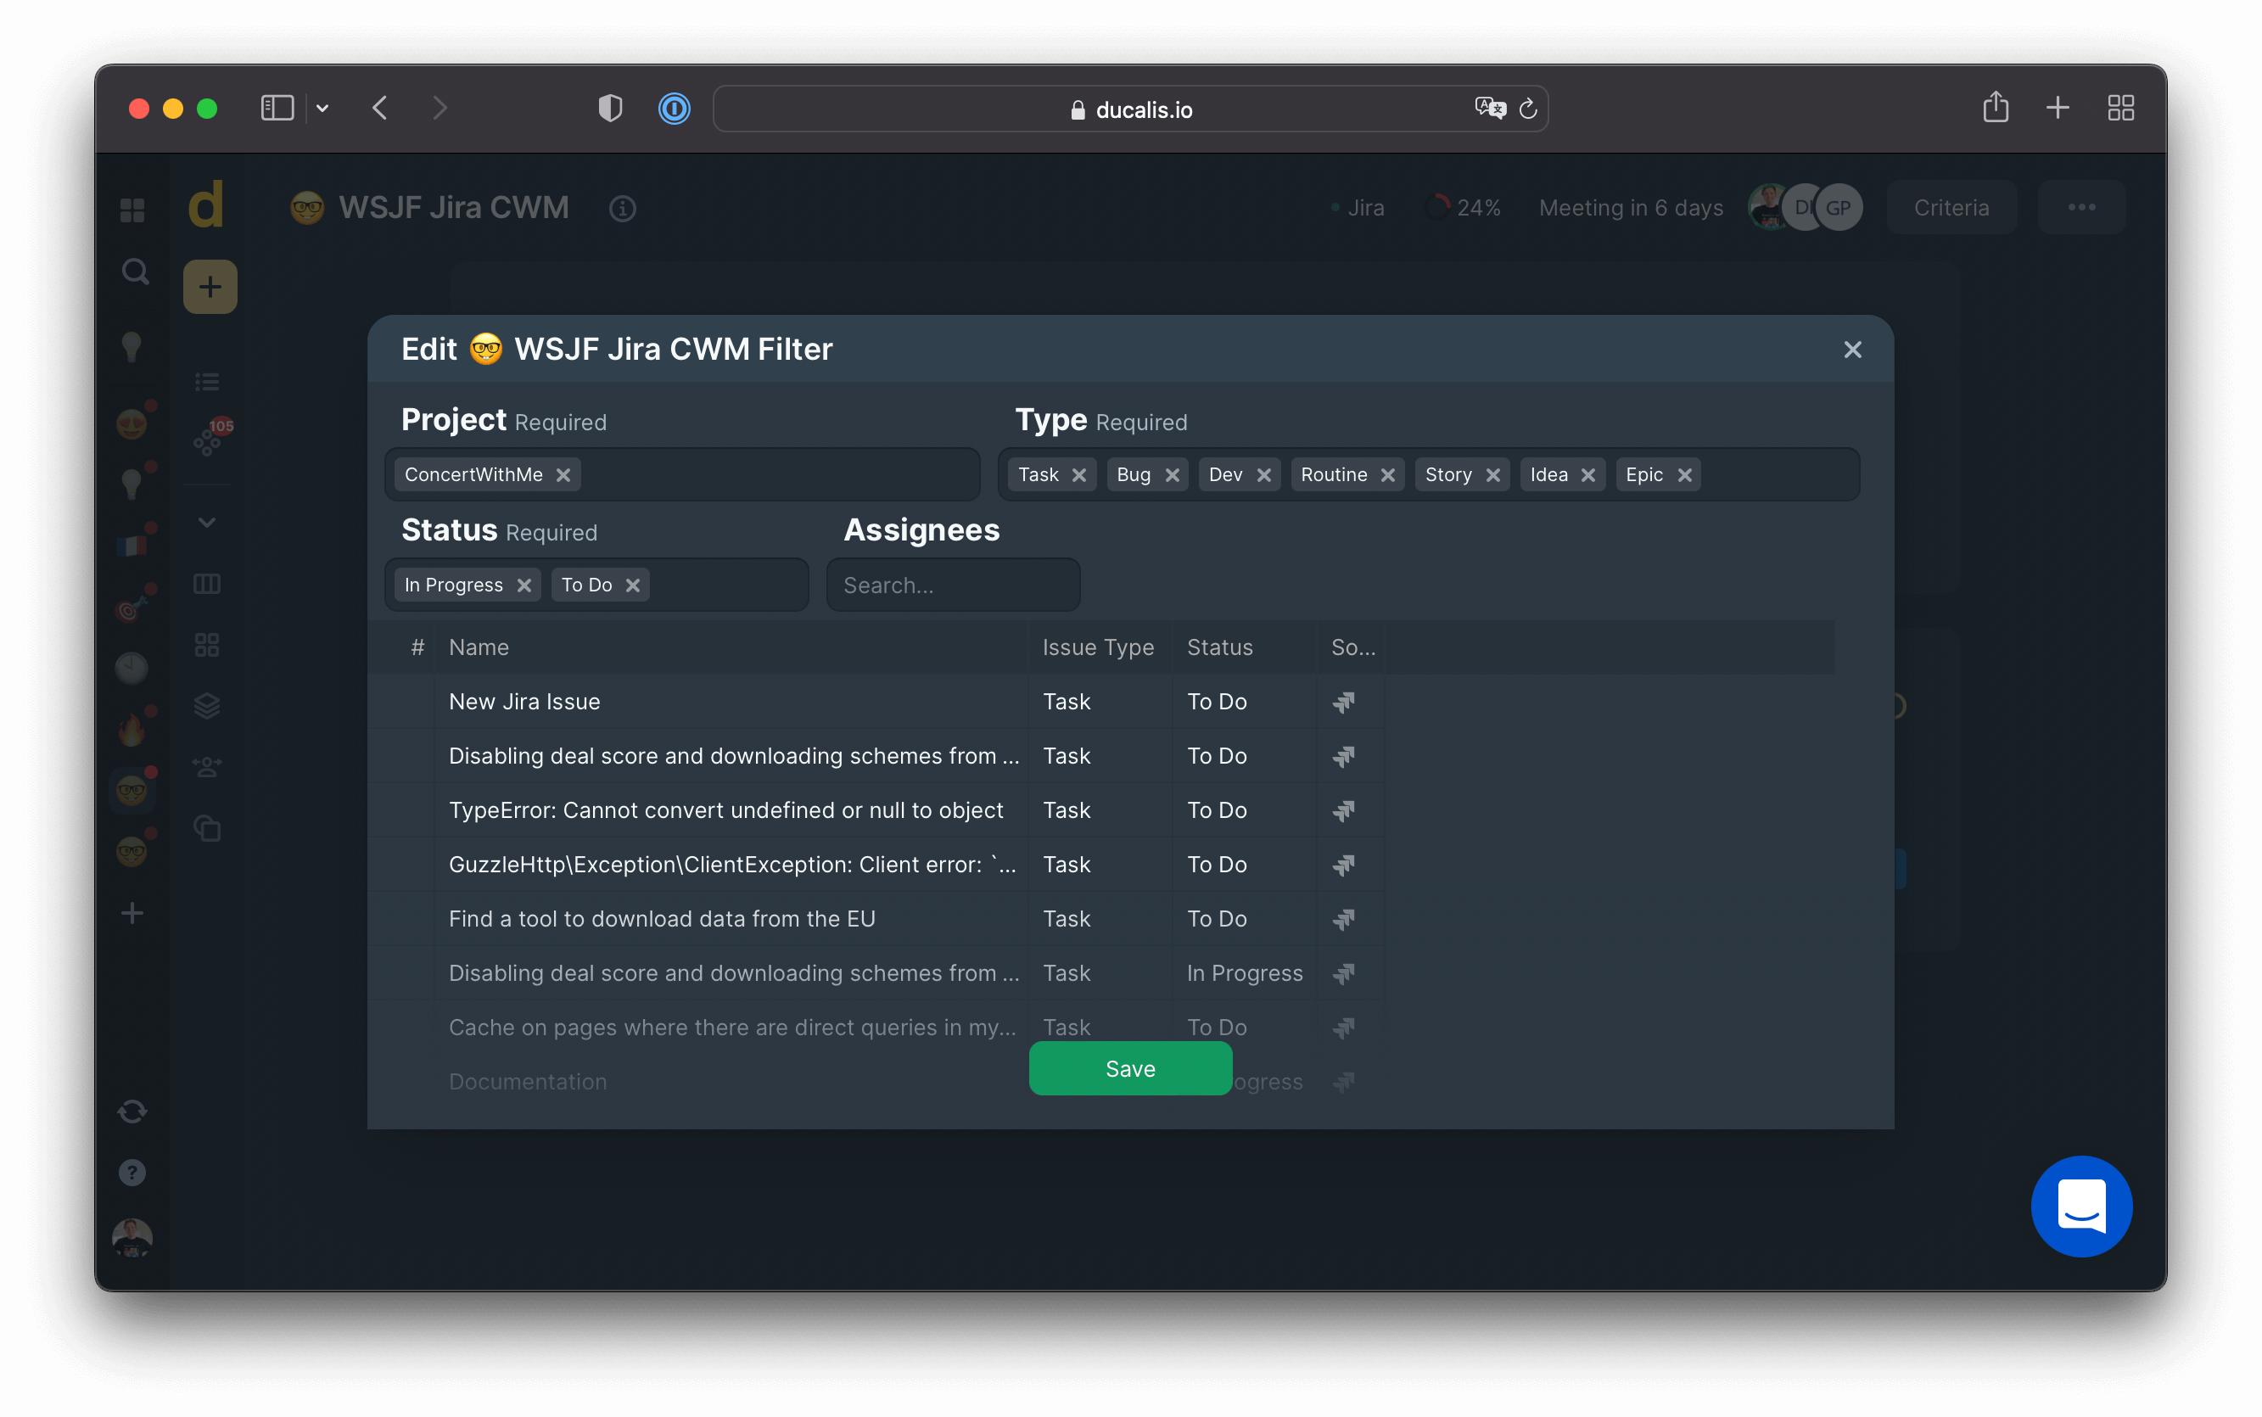
Task: Click the Safari share button
Action: 1996,108
